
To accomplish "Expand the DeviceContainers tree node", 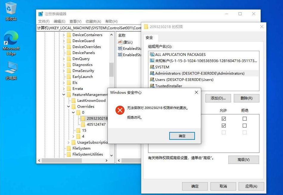I will click(x=64, y=35).
